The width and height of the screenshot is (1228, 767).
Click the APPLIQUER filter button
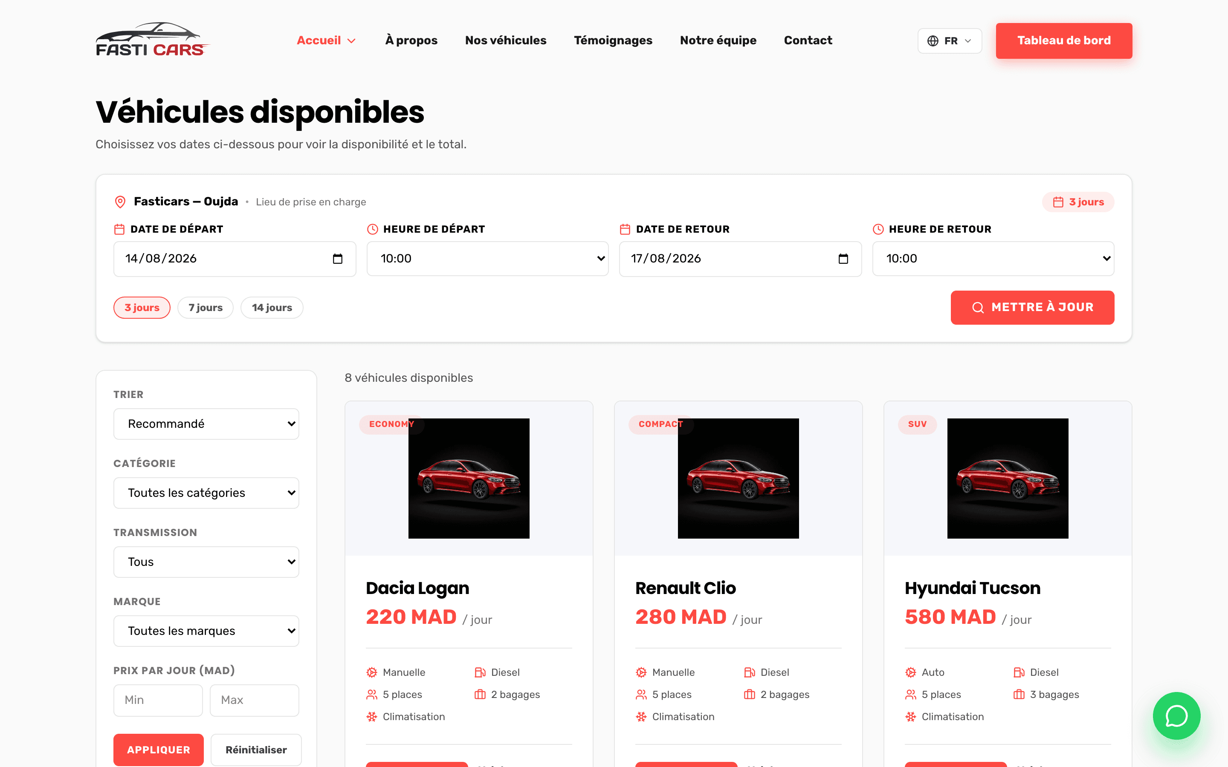158,750
